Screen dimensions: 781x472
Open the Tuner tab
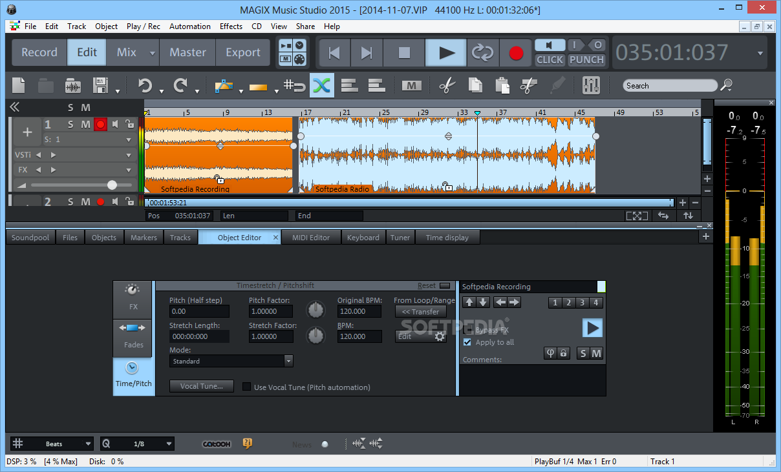400,238
